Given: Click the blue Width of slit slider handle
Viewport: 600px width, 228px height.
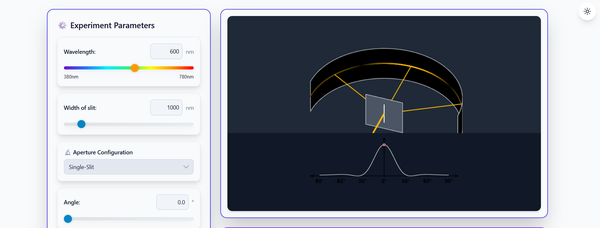Looking at the screenshot, I should pyautogui.click(x=82, y=124).
